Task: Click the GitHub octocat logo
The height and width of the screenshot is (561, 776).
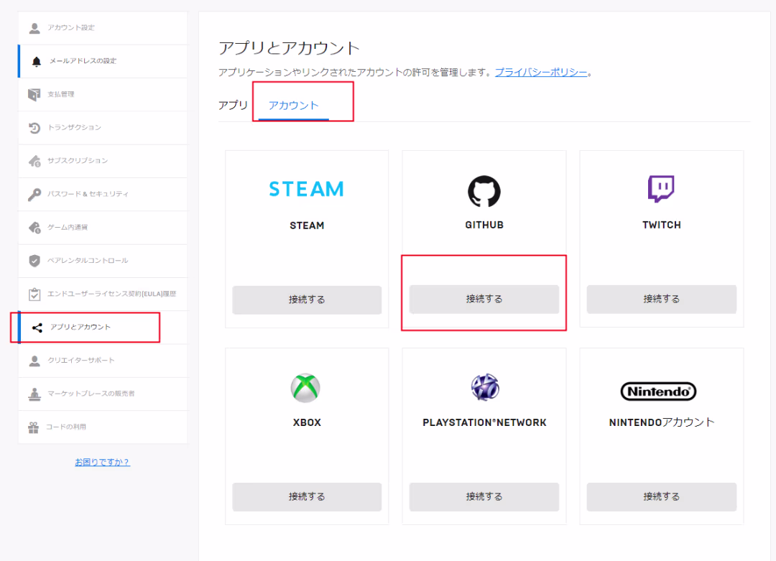Action: pos(484,191)
